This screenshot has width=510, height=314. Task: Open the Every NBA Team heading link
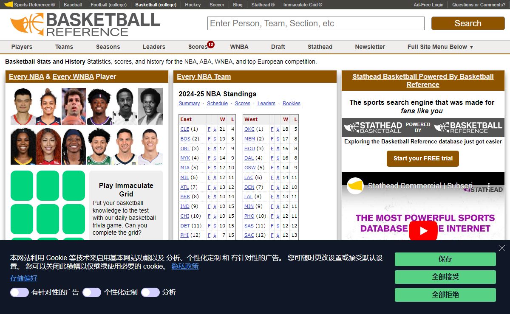[x=204, y=76]
